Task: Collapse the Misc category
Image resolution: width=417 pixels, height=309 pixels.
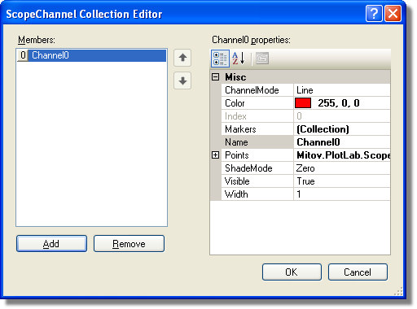Action: tap(215, 77)
